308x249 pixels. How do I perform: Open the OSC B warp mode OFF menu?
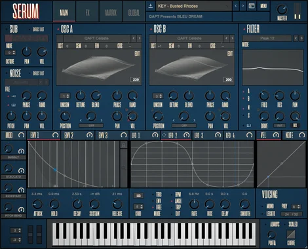click(184, 126)
